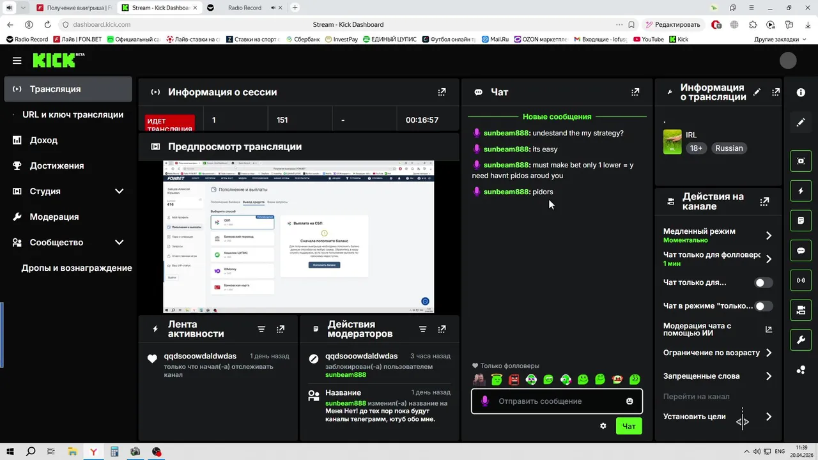Viewport: 818px width, 460px height.
Task: Toggle activity feed lightning icon in right sidebar
Action: [x=801, y=191]
